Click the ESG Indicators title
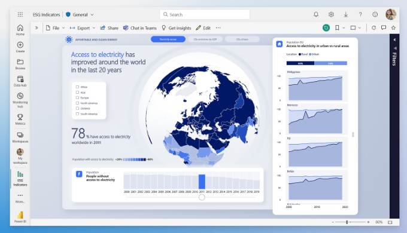407x233 pixels. pos(46,15)
